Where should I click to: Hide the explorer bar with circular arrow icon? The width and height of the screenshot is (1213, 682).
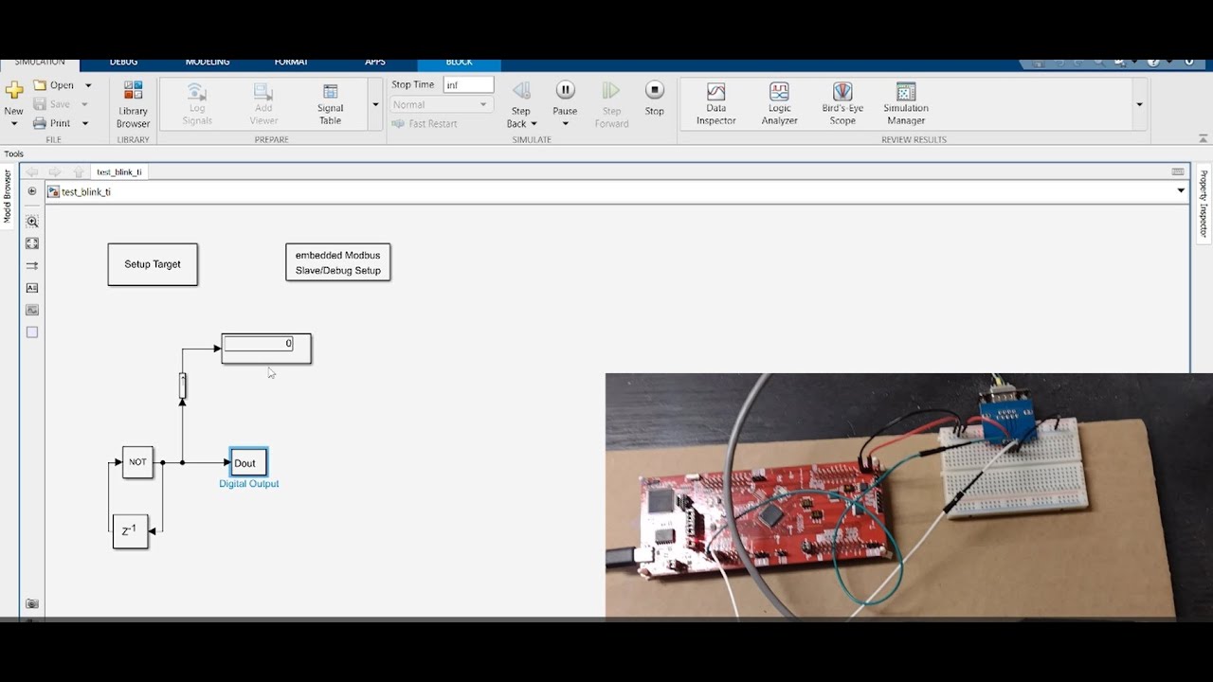pyautogui.click(x=32, y=191)
